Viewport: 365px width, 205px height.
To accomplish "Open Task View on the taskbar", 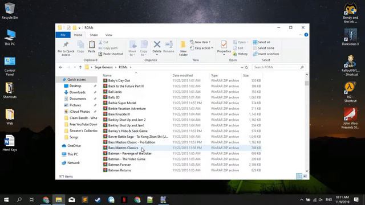I will tap(32, 200).
